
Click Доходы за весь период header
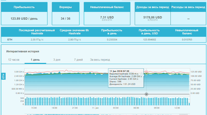[x=153, y=7]
